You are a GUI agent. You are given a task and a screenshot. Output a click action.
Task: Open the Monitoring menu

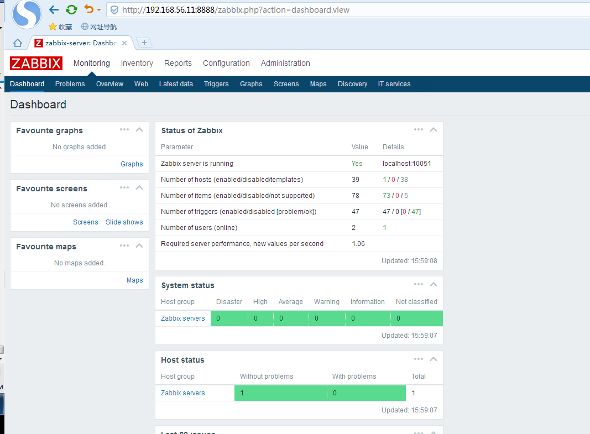(x=92, y=63)
